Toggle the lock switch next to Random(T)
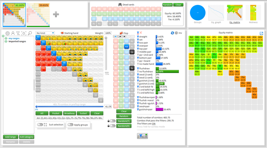The height and width of the screenshot is (148, 267). point(113,121)
